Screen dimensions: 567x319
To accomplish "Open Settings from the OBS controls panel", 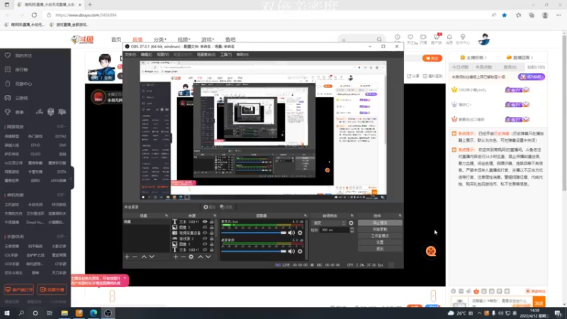I will [380, 242].
